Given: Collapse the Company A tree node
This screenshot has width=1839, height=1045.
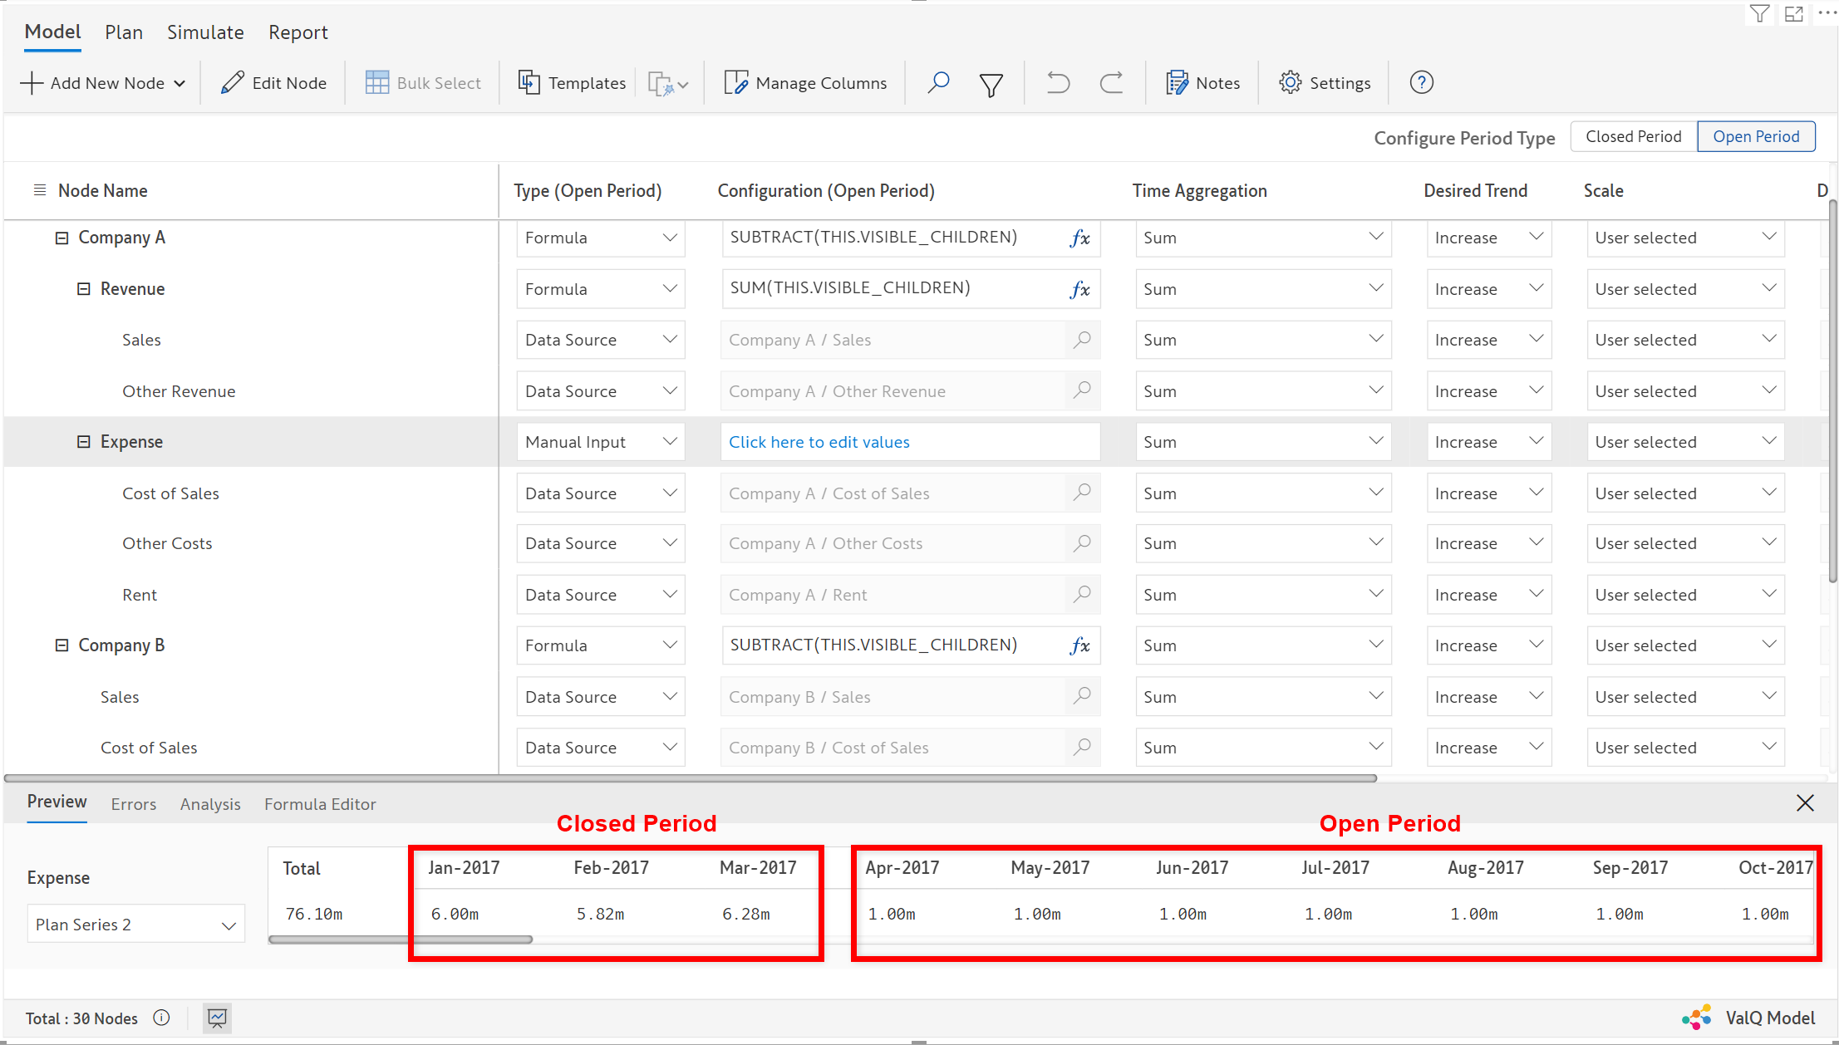Looking at the screenshot, I should [61, 238].
